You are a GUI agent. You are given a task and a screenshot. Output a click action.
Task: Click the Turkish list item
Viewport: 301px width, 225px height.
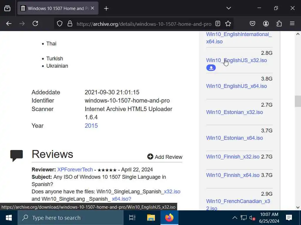[x=55, y=59]
